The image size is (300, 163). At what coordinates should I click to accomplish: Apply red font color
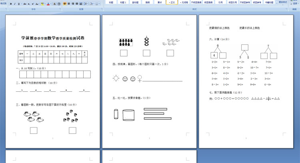[48, 4]
